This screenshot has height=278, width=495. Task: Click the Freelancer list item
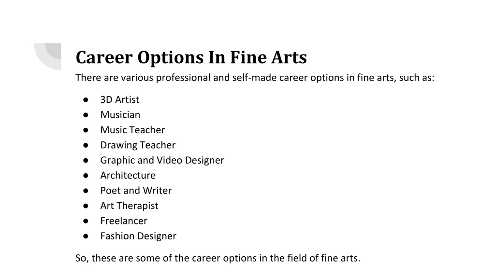click(124, 221)
